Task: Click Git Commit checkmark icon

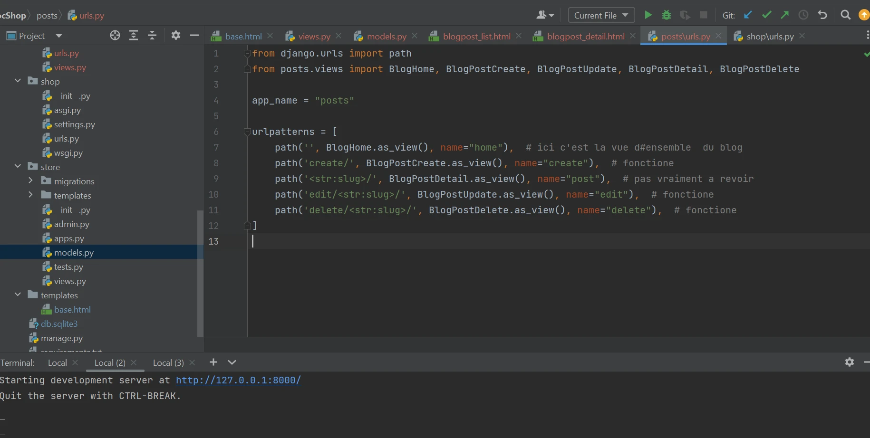Action: click(766, 15)
